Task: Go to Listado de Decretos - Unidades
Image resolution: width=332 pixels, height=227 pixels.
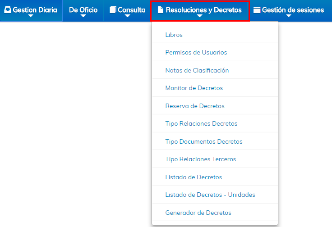Action: coord(215,195)
